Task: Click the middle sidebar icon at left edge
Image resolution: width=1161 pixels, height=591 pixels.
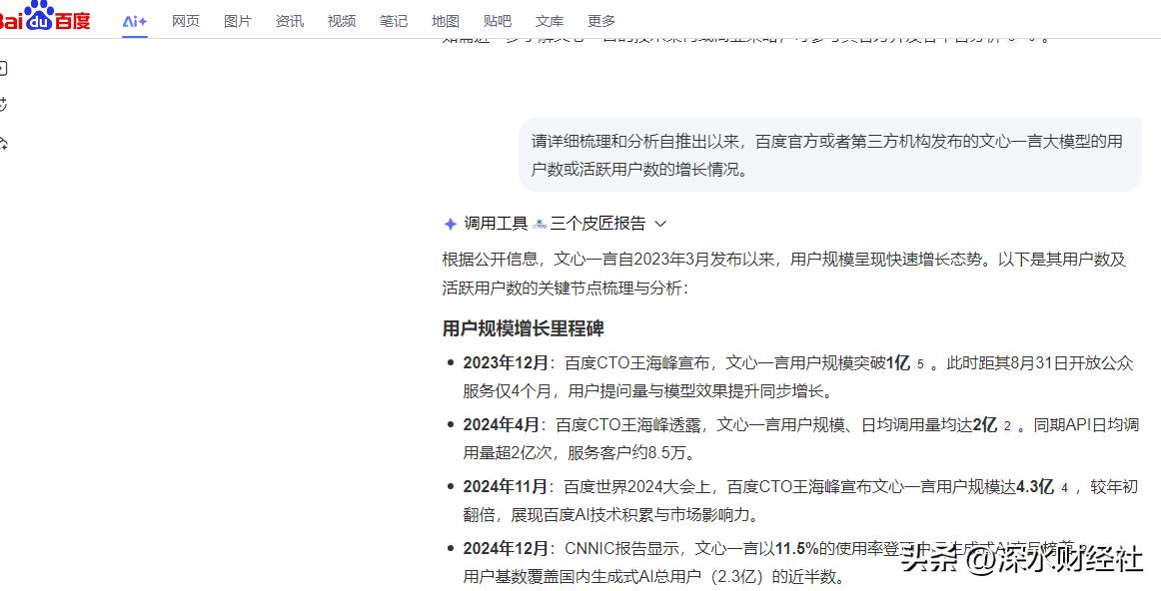Action: tap(3, 105)
